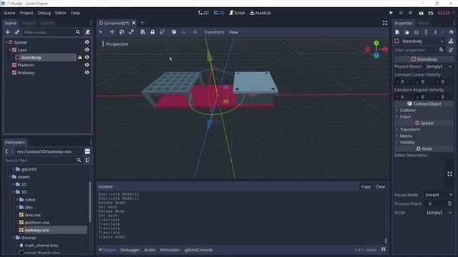Screen dimensions: 458x257
Task: Instance a child scene with link icon
Action: click(17, 32)
